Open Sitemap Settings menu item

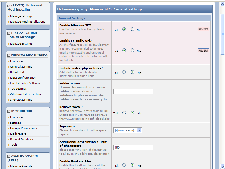tap(21, 100)
